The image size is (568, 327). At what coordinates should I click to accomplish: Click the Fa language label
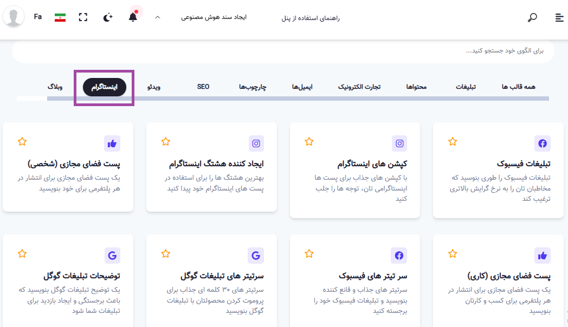point(38,17)
